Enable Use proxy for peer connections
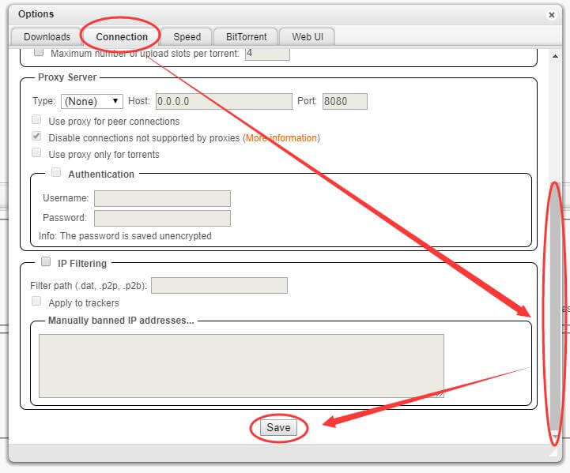This screenshot has height=473, width=570. [36, 121]
